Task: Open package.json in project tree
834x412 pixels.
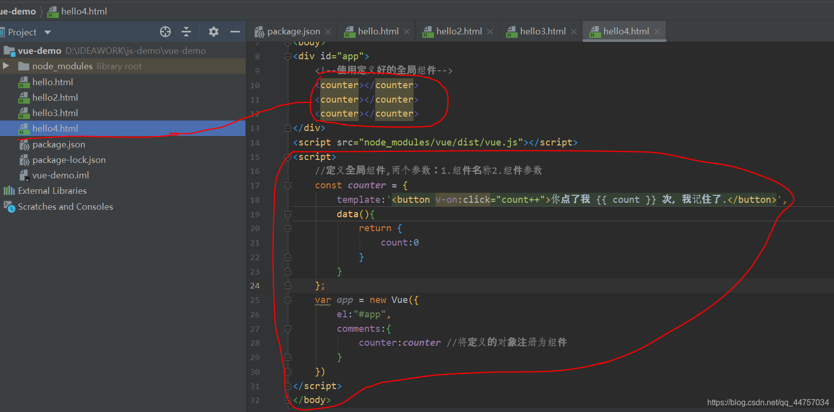Action: 59,144
